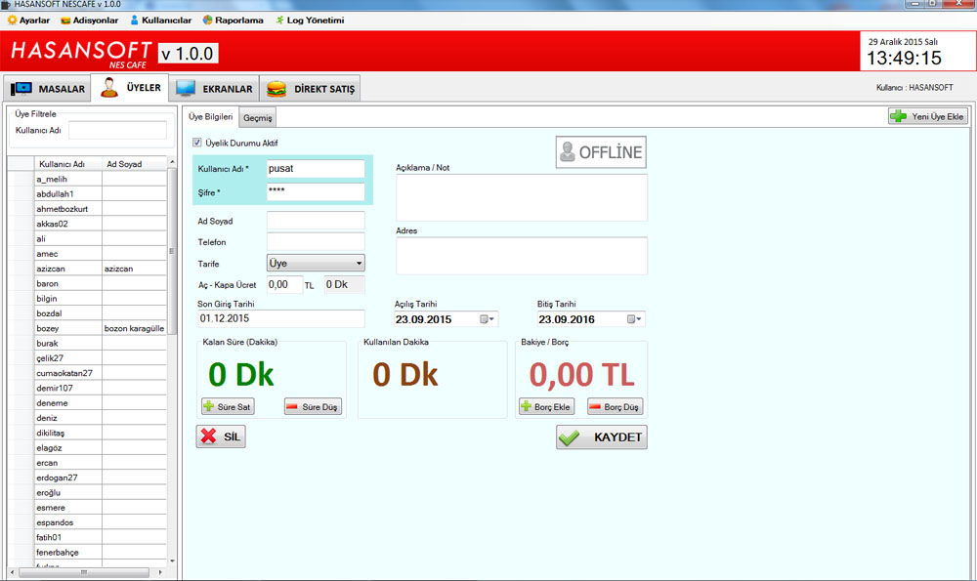Open the Geçmiş history sub-tab
This screenshot has width=977, height=581.
tap(257, 118)
